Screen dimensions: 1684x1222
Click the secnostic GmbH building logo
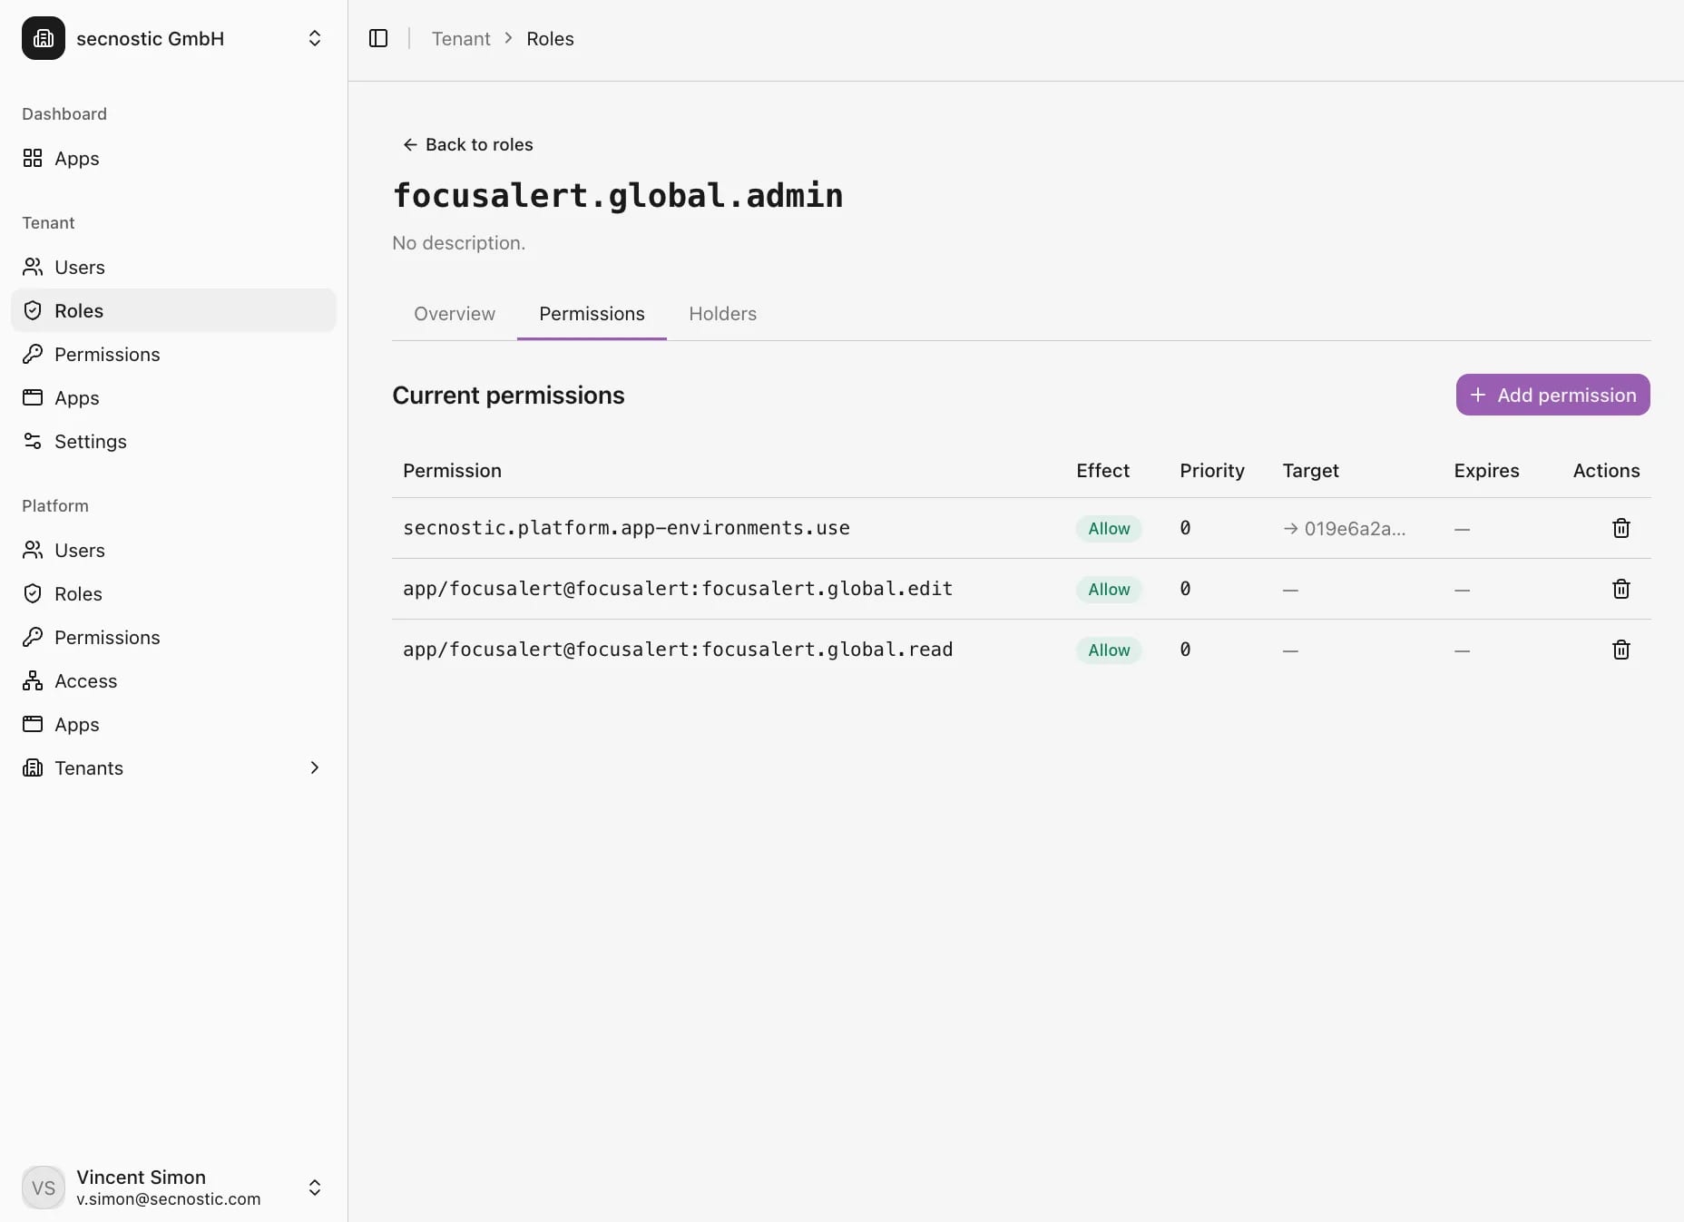point(44,38)
